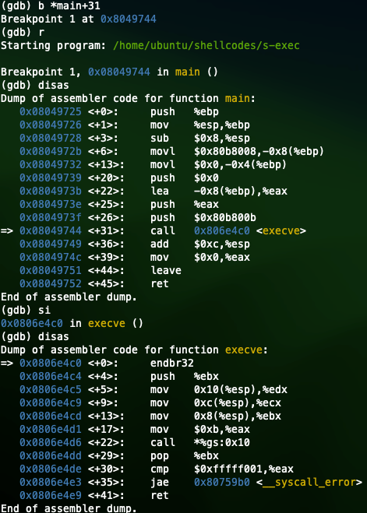Click the push $0x80b800b operand
The image size is (367, 513).
[225, 217]
